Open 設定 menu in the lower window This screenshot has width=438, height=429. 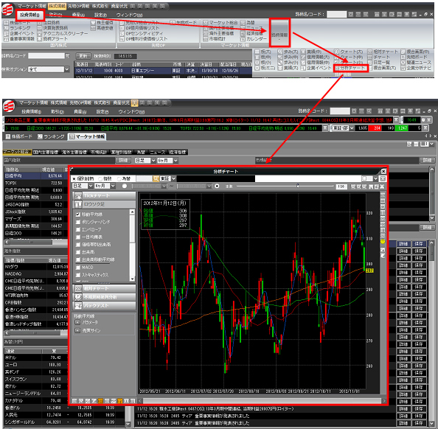pos(102,111)
